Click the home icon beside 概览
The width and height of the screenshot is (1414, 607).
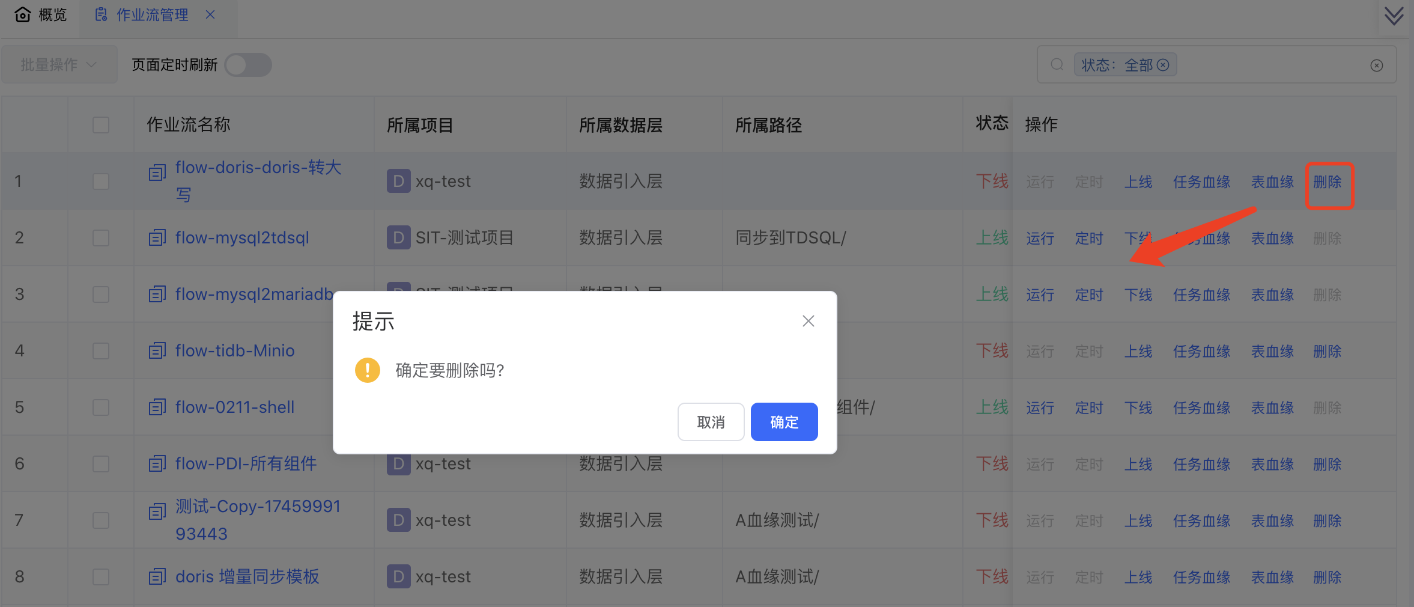point(22,14)
